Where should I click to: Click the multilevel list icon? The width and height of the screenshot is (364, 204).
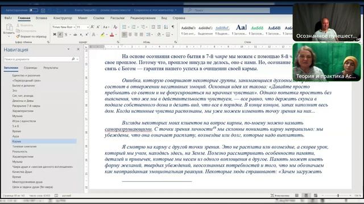pyautogui.click(x=143, y=27)
